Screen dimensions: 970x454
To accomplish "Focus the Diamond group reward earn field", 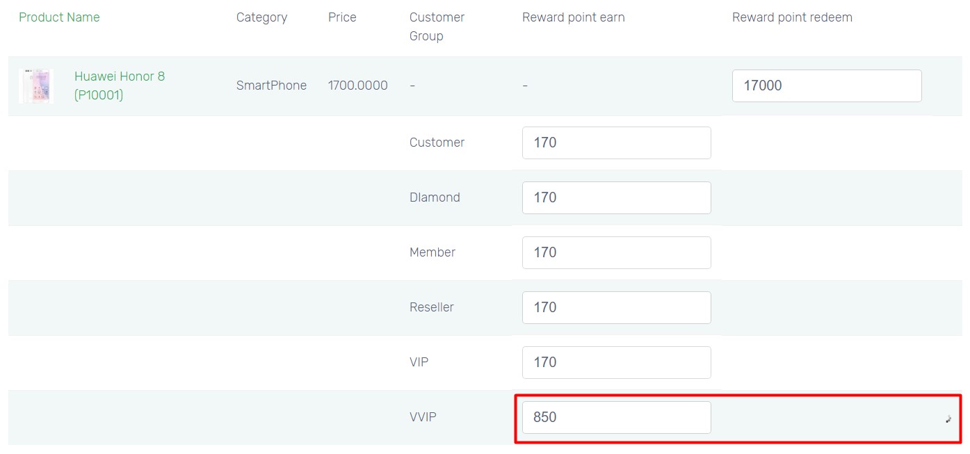I will pyautogui.click(x=617, y=197).
